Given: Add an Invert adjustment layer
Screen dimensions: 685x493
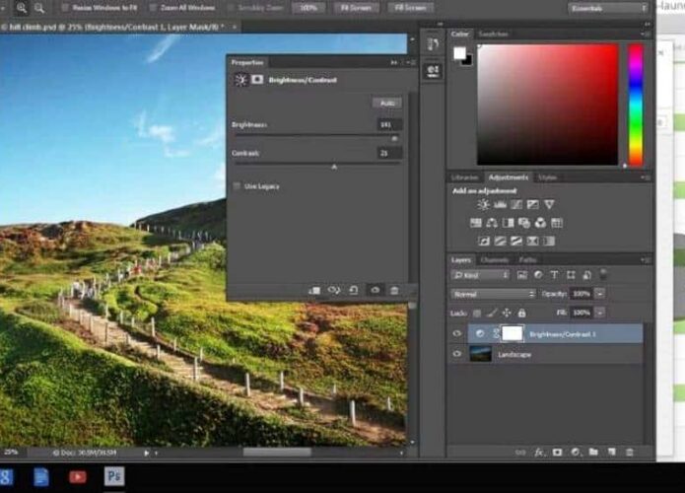Looking at the screenshot, I should click(x=484, y=241).
